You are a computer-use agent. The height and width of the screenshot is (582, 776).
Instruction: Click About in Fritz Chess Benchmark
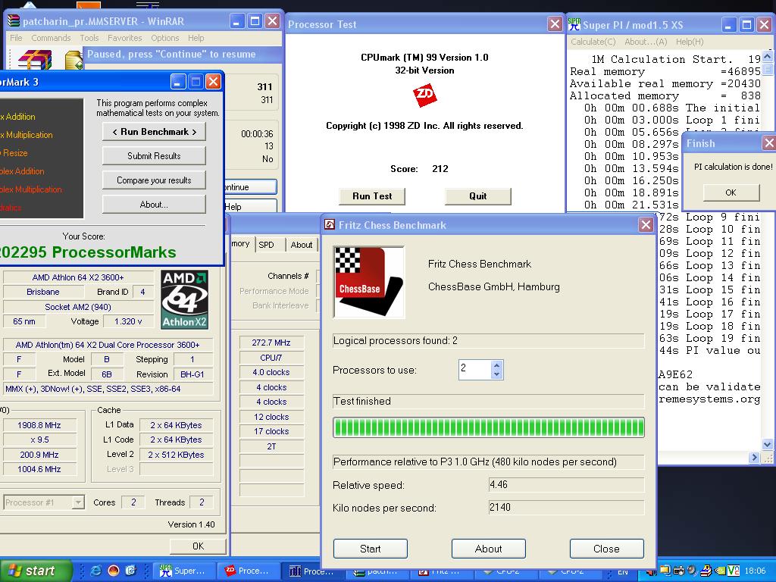489,549
